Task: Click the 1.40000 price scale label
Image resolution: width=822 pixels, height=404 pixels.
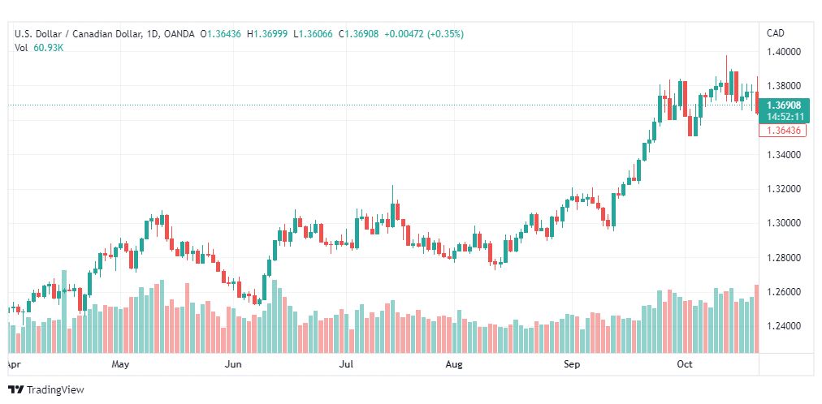Action: pyautogui.click(x=785, y=52)
